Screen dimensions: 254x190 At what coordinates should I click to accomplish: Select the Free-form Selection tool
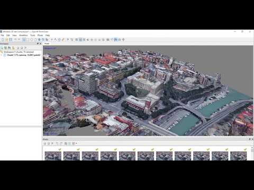[x=35, y=40]
